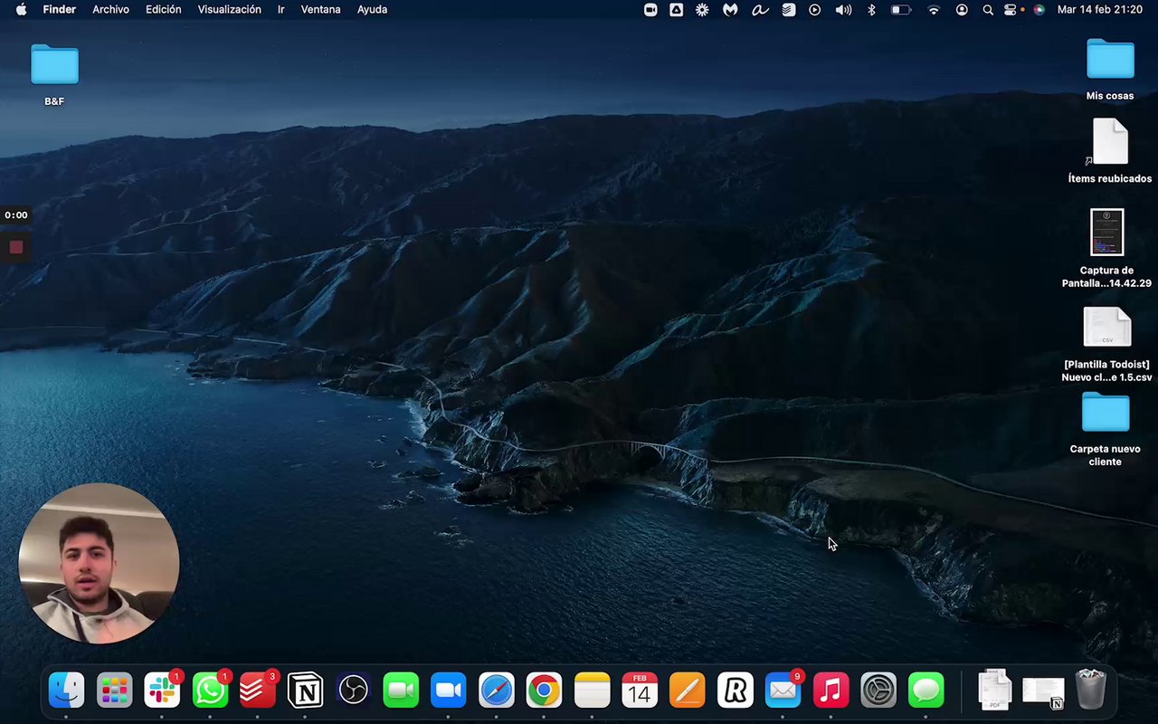Click the date and time clock
The width and height of the screenshot is (1158, 724).
tap(1099, 10)
